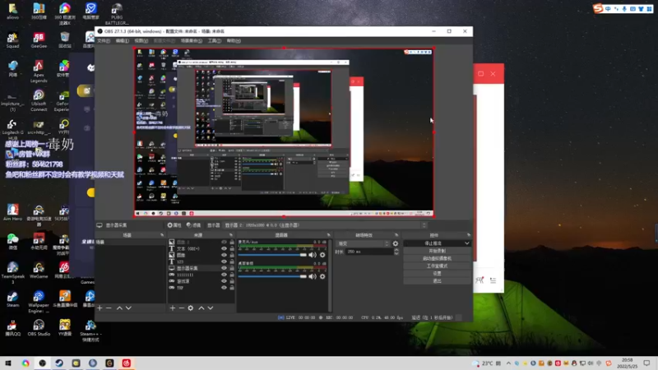Image resolution: width=658 pixels, height=370 pixels.
Task: Toggle visibility of 游戏源 source
Action: pyautogui.click(x=224, y=281)
